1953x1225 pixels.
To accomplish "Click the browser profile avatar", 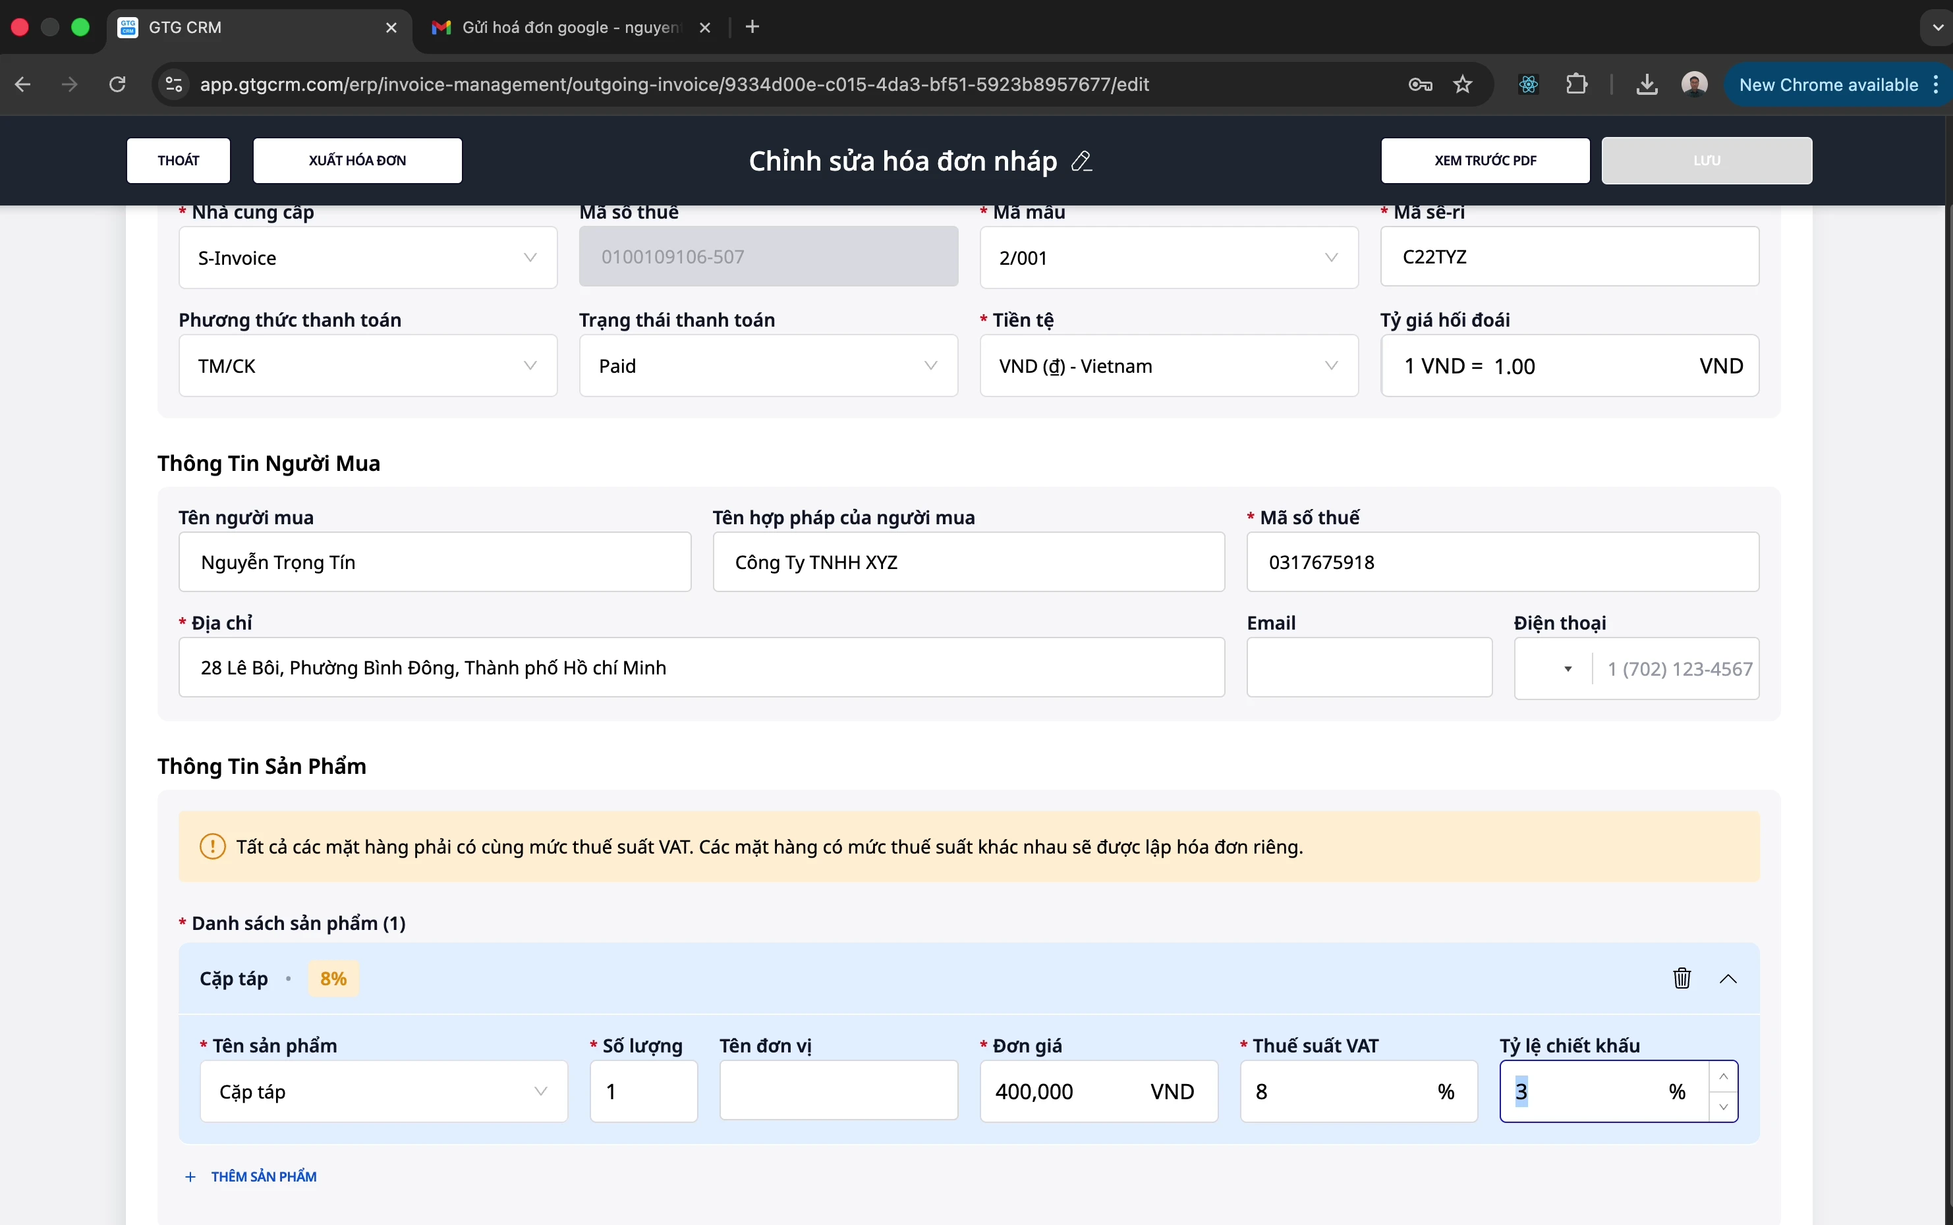I will pos(1693,84).
